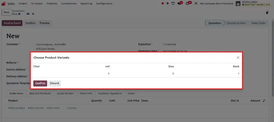Open the conversations messages icon
The height and width of the screenshot is (122, 274).
pos(179,3)
